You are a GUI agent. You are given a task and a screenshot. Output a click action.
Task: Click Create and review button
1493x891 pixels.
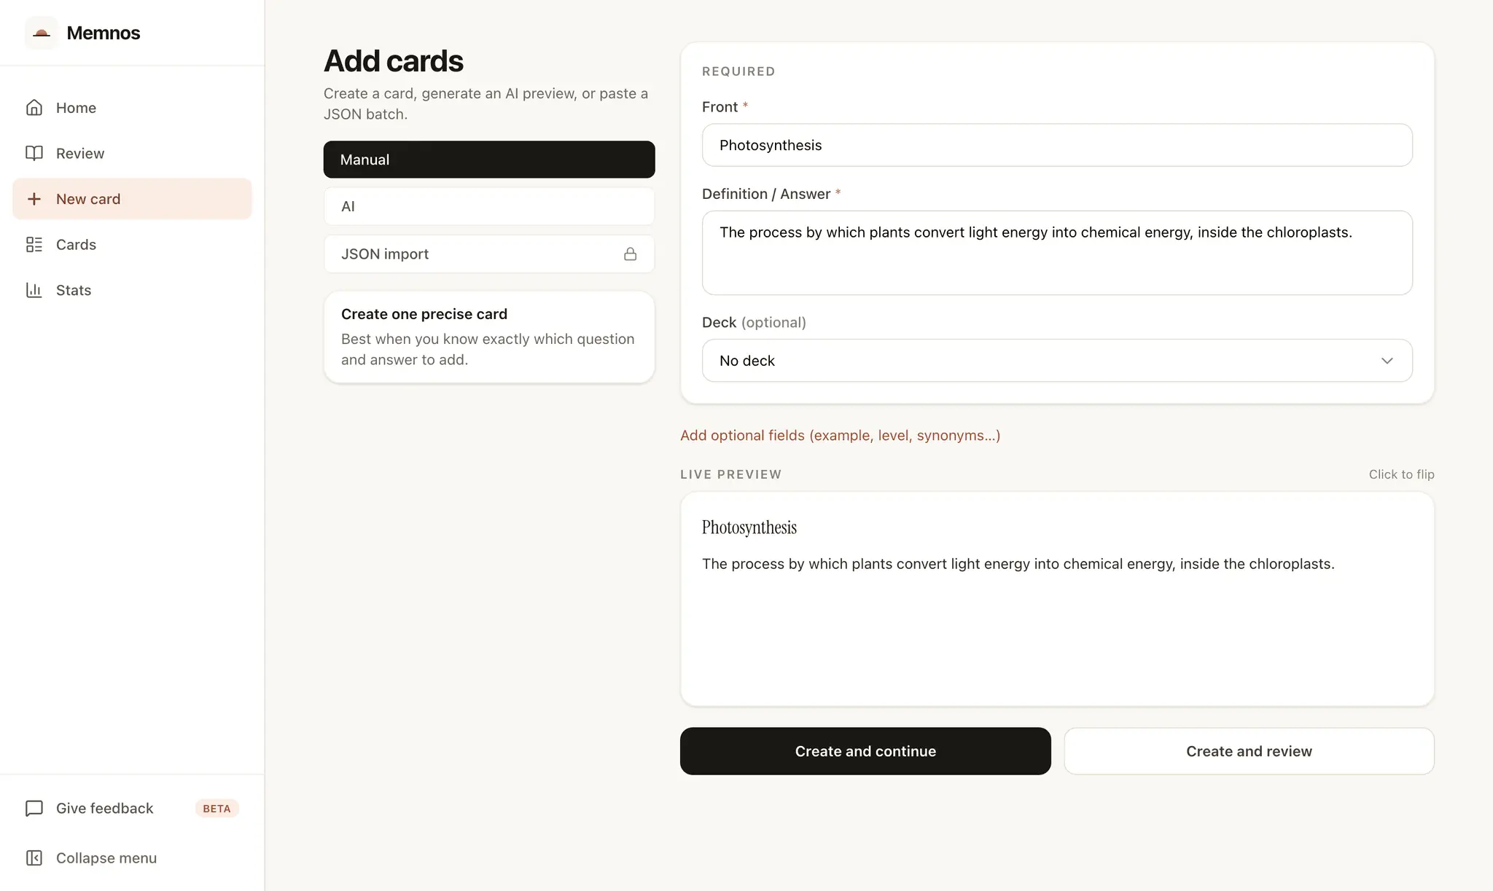click(1249, 751)
